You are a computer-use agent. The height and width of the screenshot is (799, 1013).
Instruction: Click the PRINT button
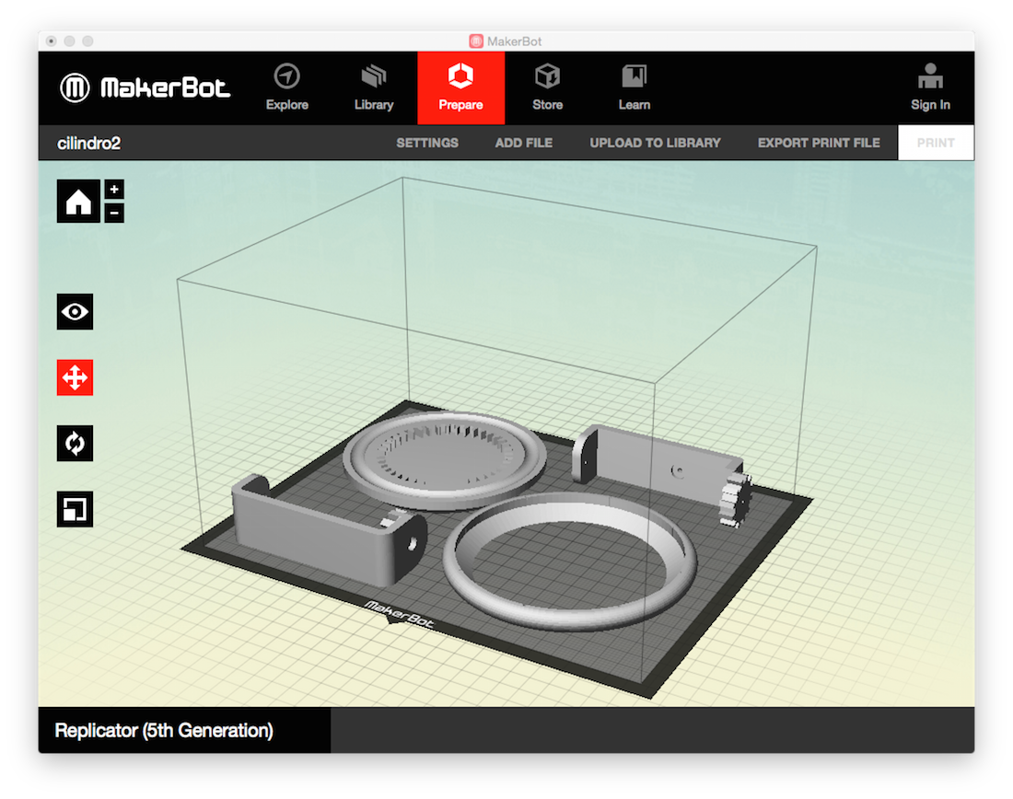coord(936,143)
